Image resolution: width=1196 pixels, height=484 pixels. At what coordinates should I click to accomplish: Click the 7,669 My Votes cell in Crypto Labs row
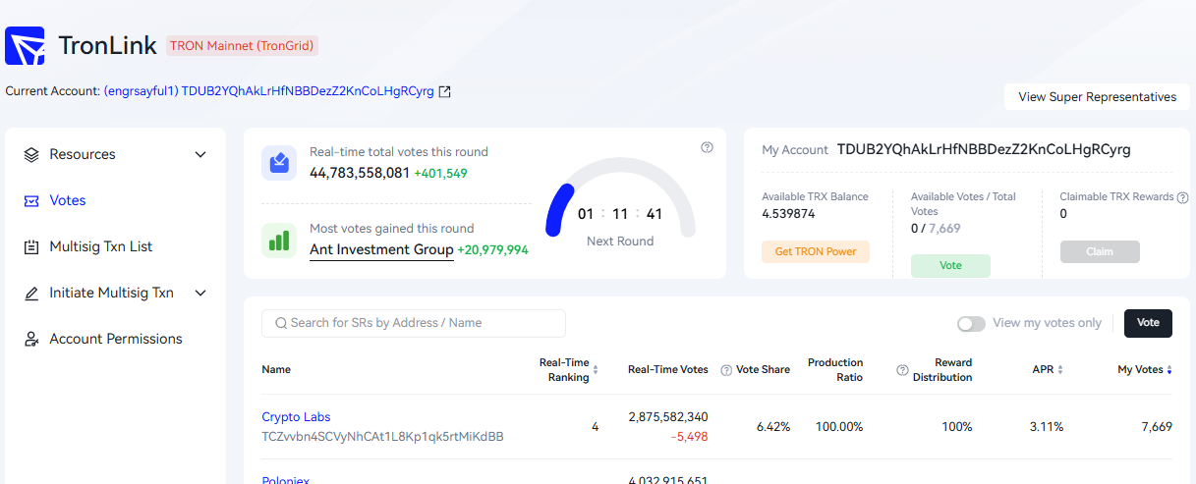click(1157, 427)
